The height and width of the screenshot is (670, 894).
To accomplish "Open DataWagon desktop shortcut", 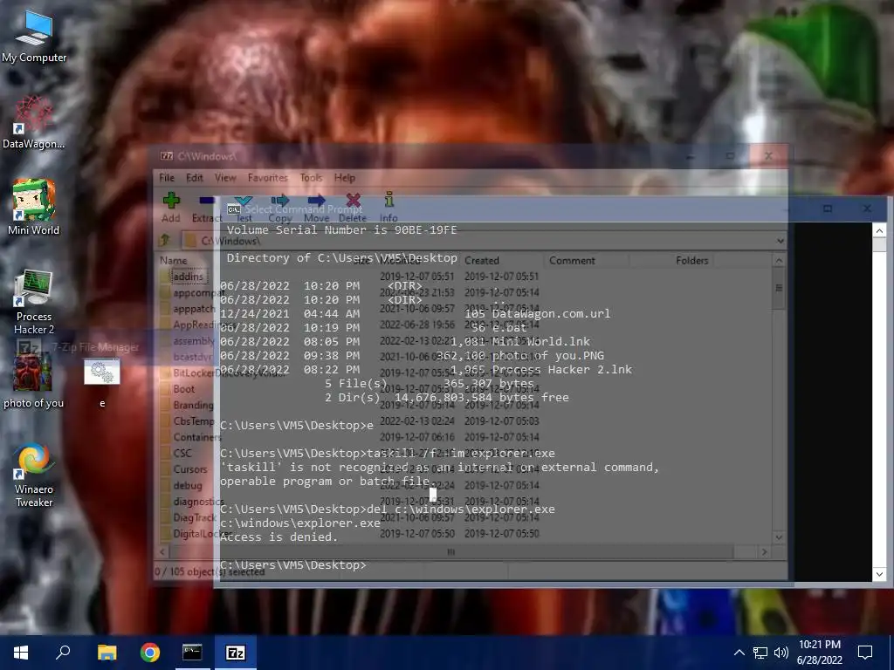I will (x=34, y=123).
